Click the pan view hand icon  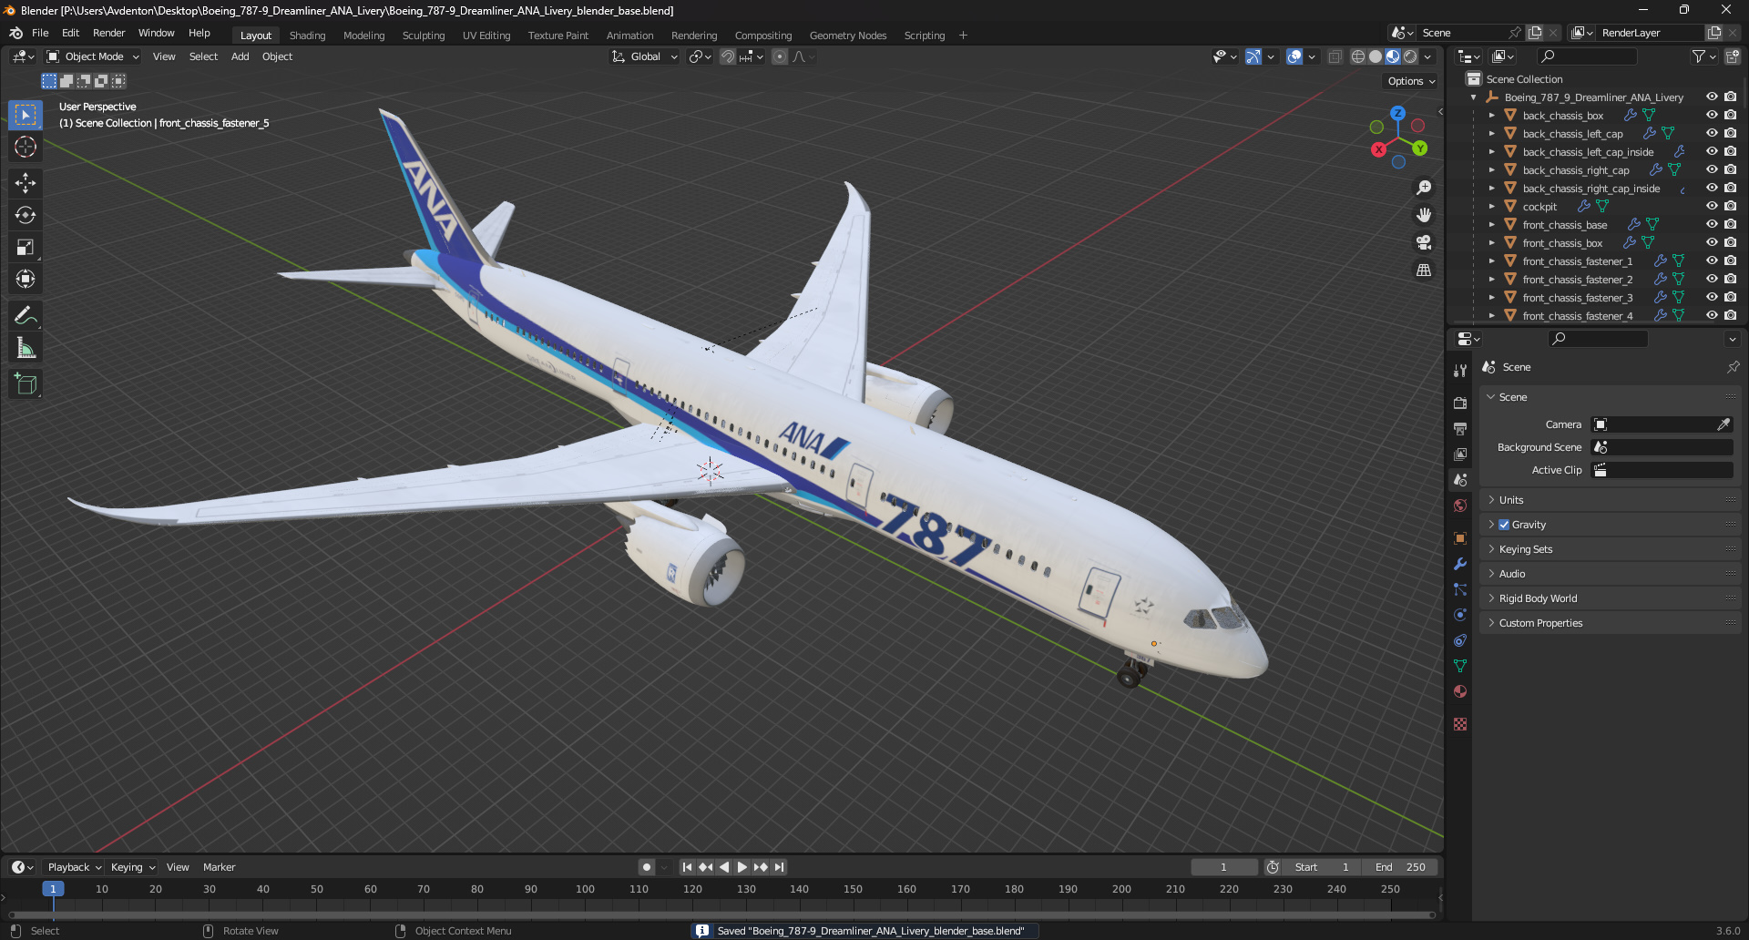[x=1423, y=215]
